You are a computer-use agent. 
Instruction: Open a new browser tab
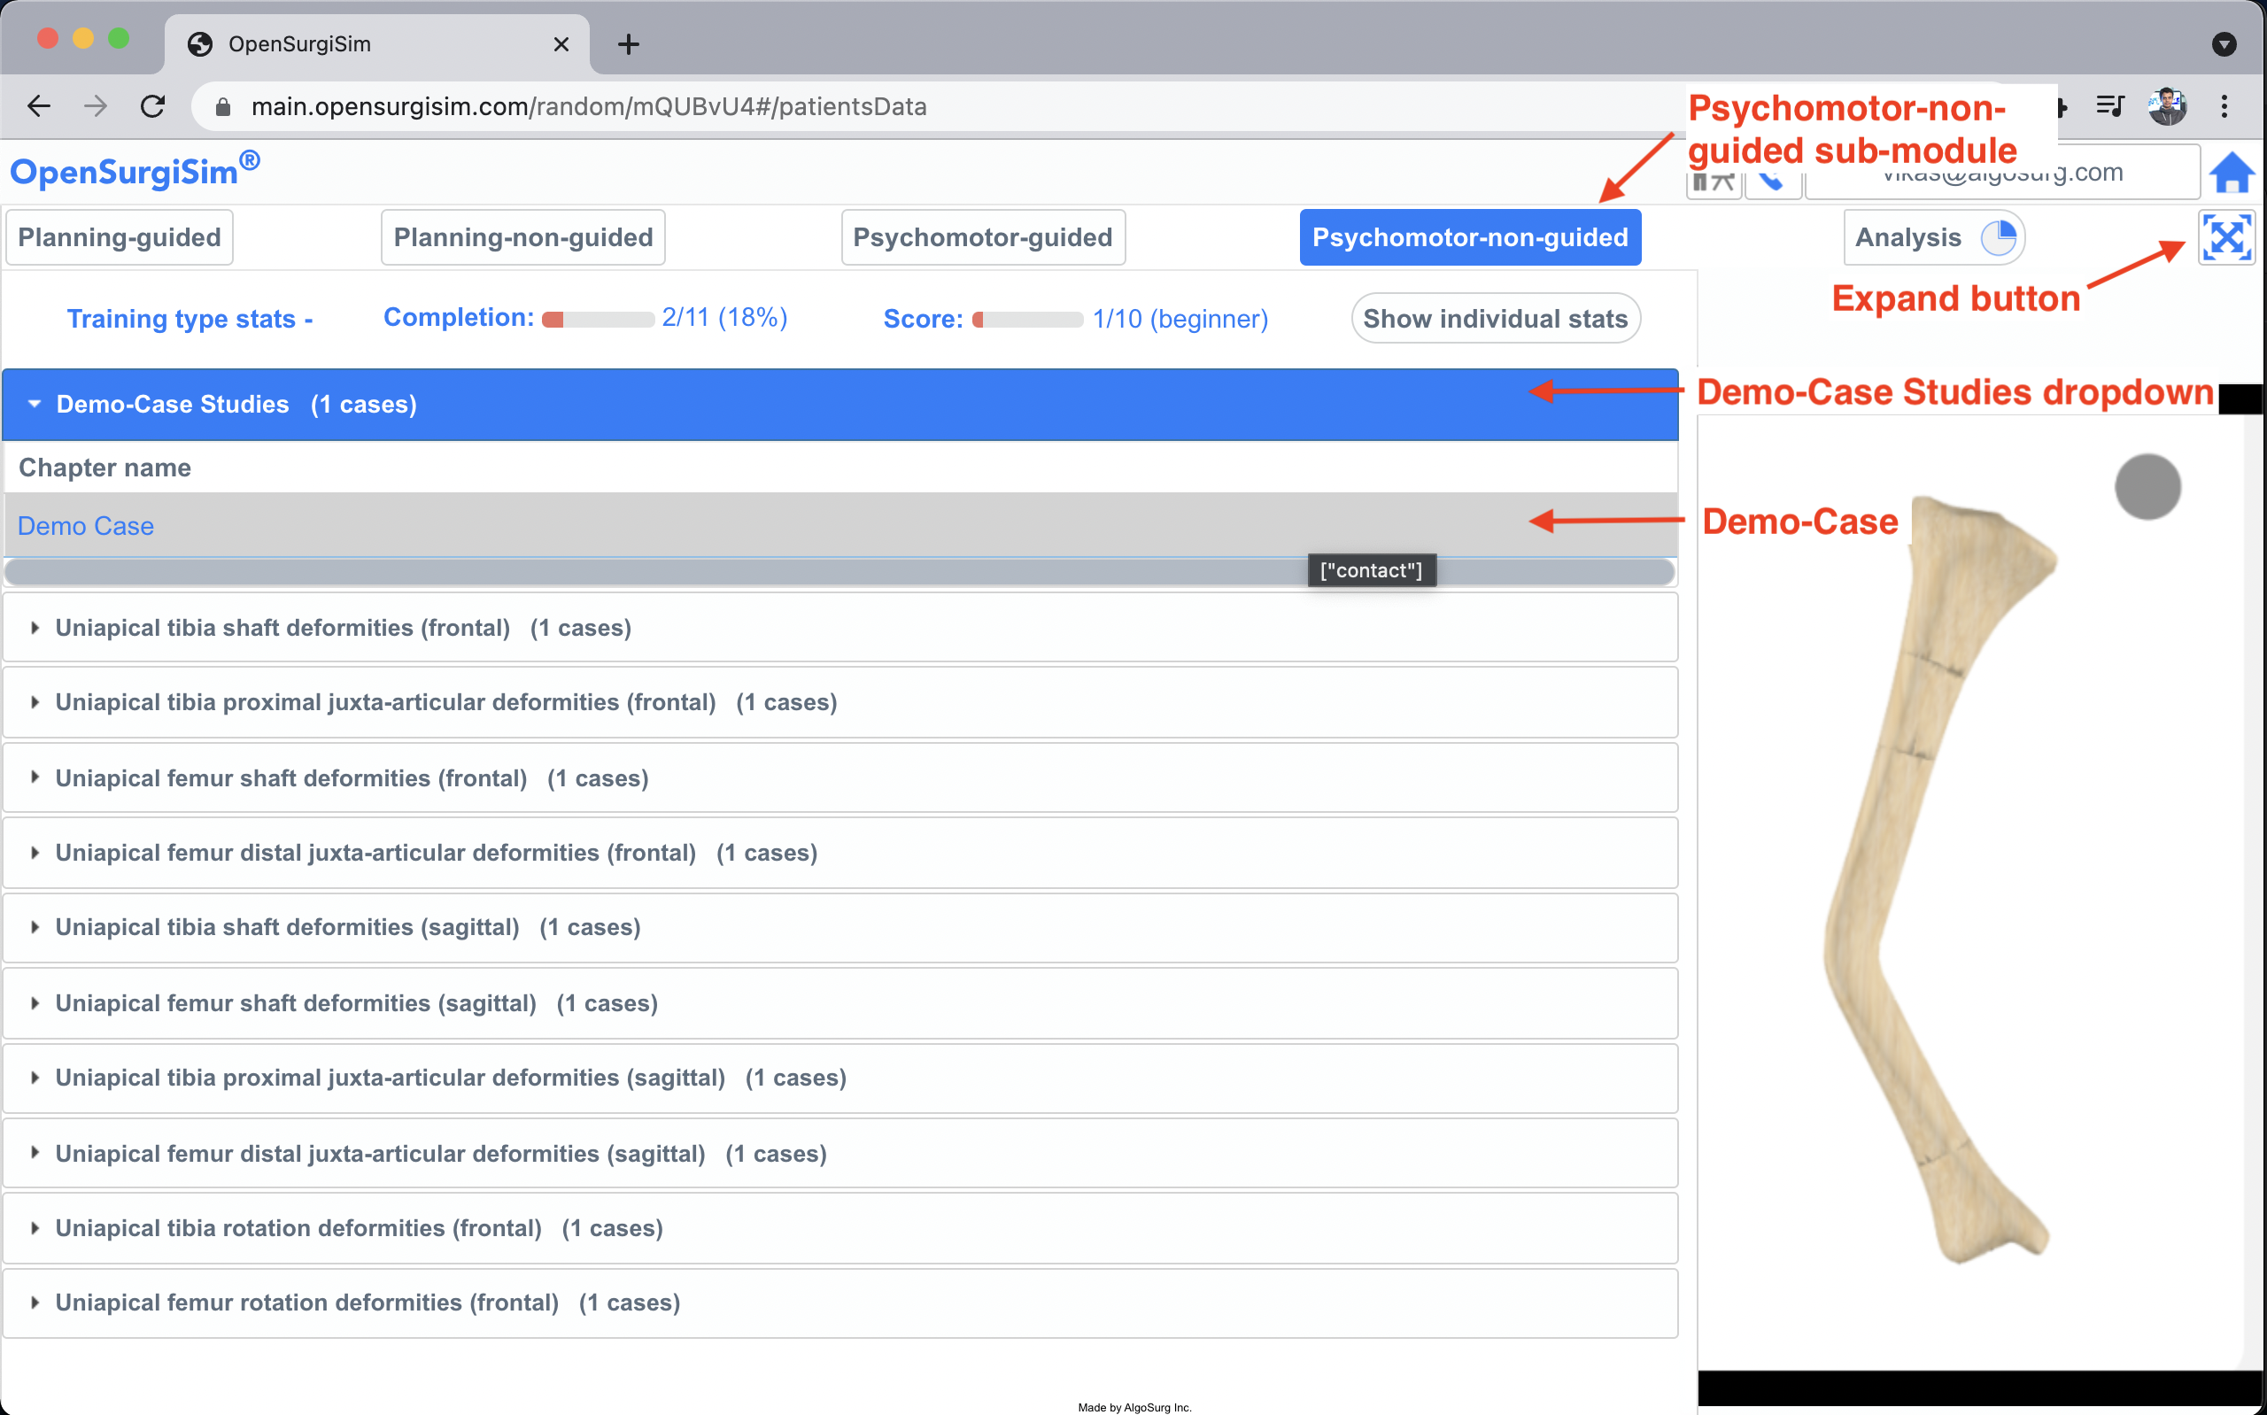(629, 44)
